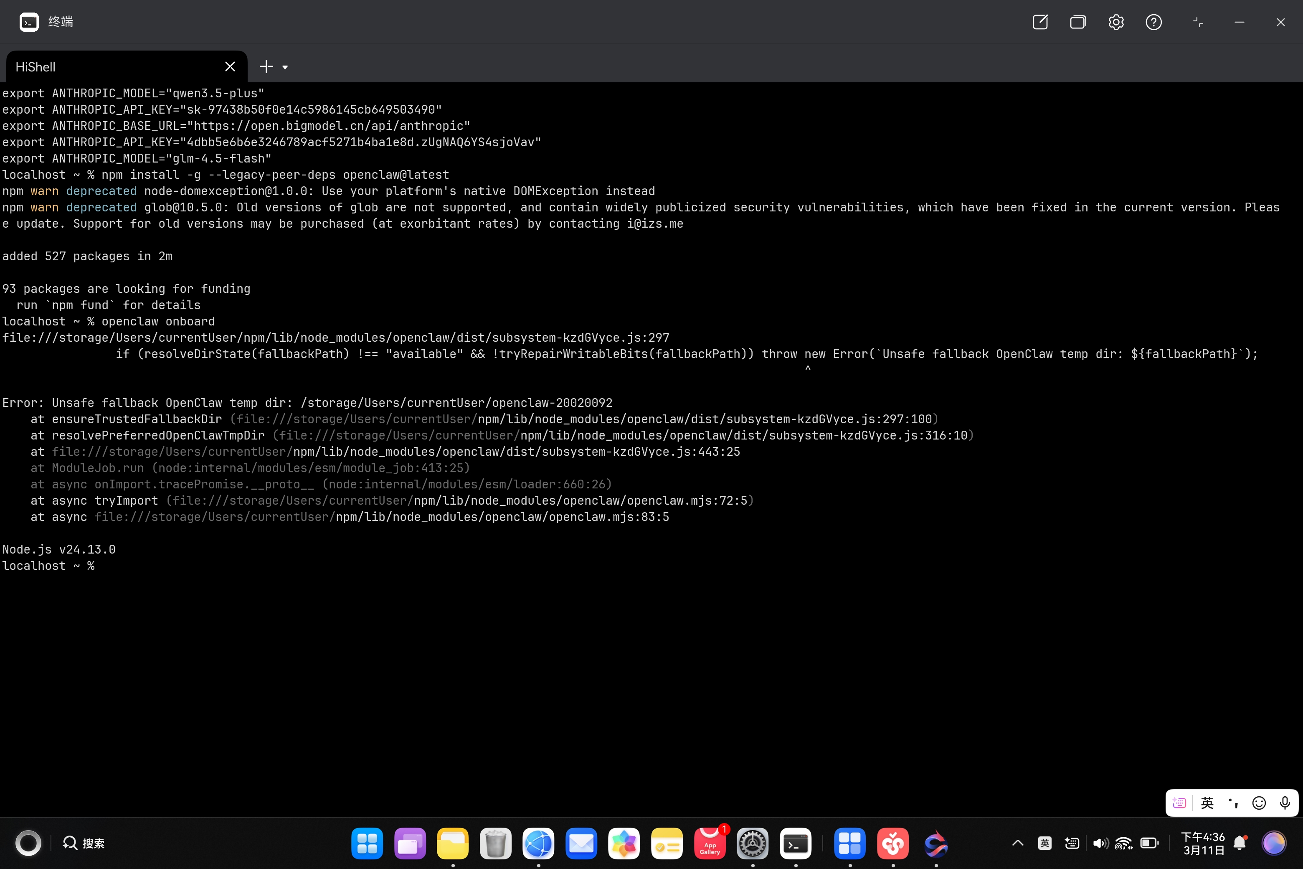The height and width of the screenshot is (869, 1303).
Task: Click the terminal vertical scrollbar
Action: [1295, 443]
